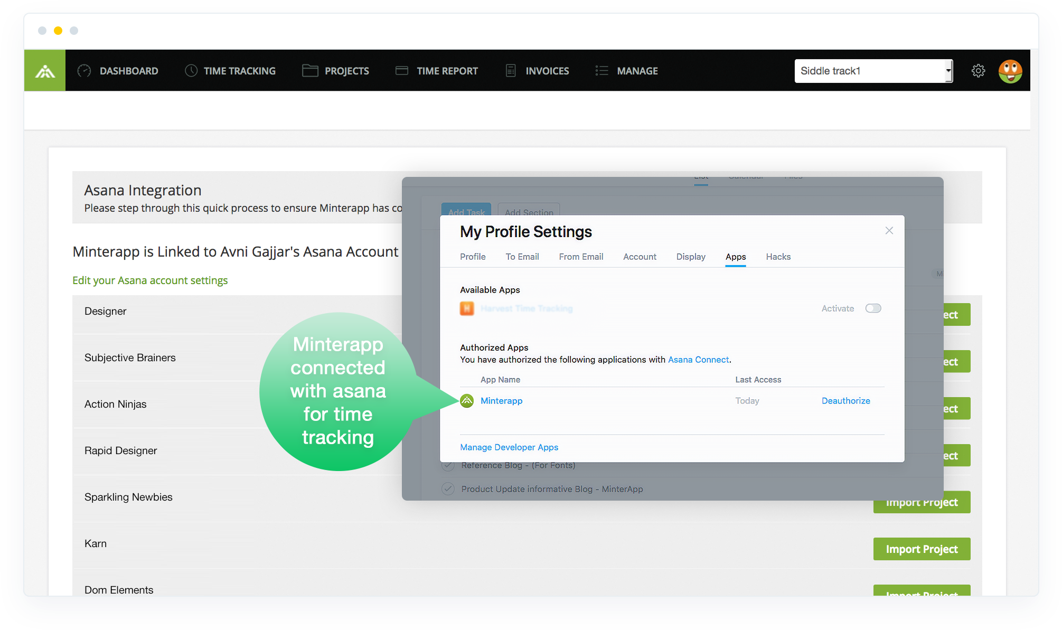This screenshot has width=1062, height=630.
Task: Open the Dashboard gauge menu item
Action: click(118, 71)
